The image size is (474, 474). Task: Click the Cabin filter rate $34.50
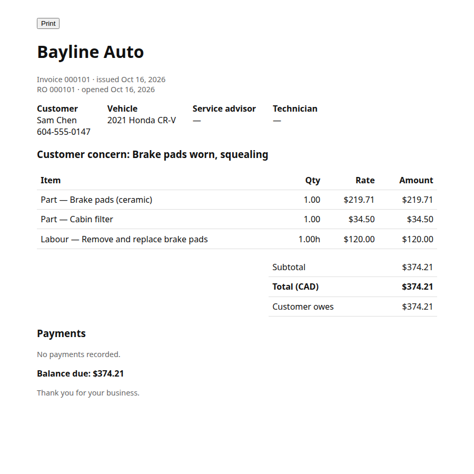point(361,219)
